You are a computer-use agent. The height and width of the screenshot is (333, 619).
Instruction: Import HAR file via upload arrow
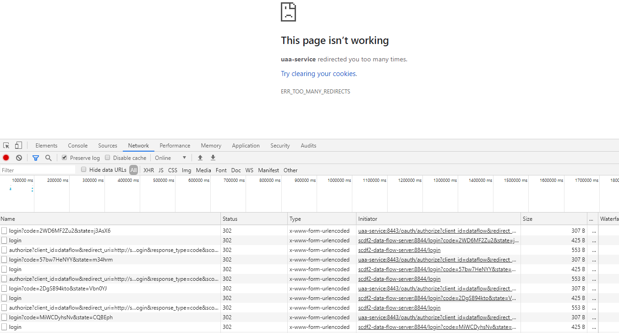200,158
